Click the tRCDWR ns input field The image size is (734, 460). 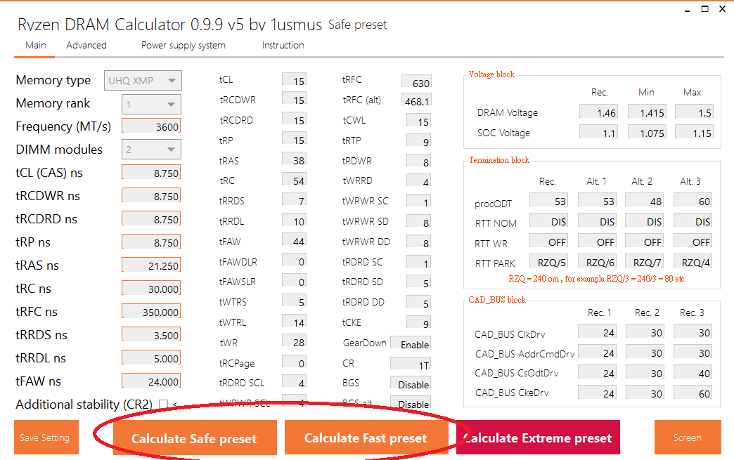click(x=151, y=196)
